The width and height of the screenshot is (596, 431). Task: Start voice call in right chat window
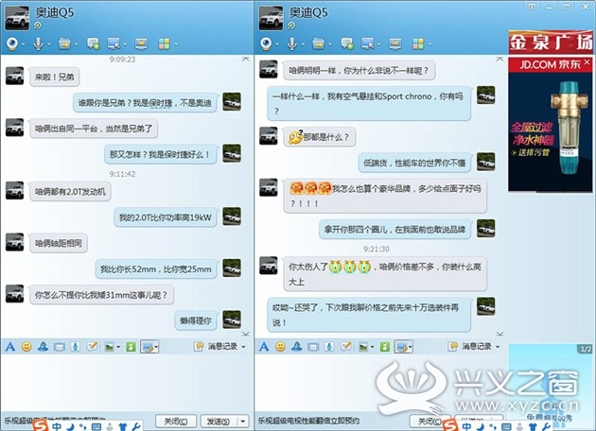click(291, 43)
